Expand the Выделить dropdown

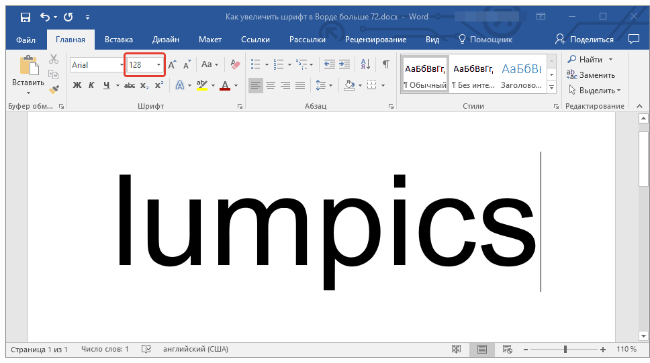click(x=594, y=90)
